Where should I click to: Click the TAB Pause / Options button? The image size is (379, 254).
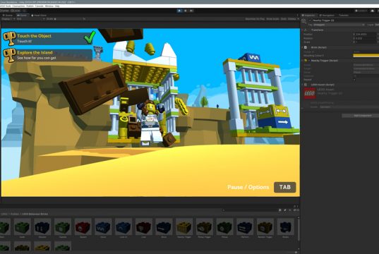tap(284, 187)
